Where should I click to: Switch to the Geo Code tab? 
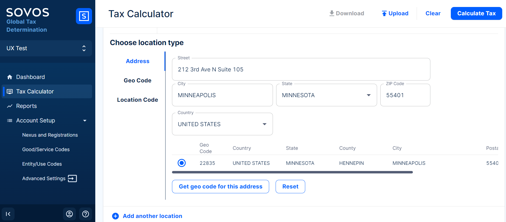[137, 81]
